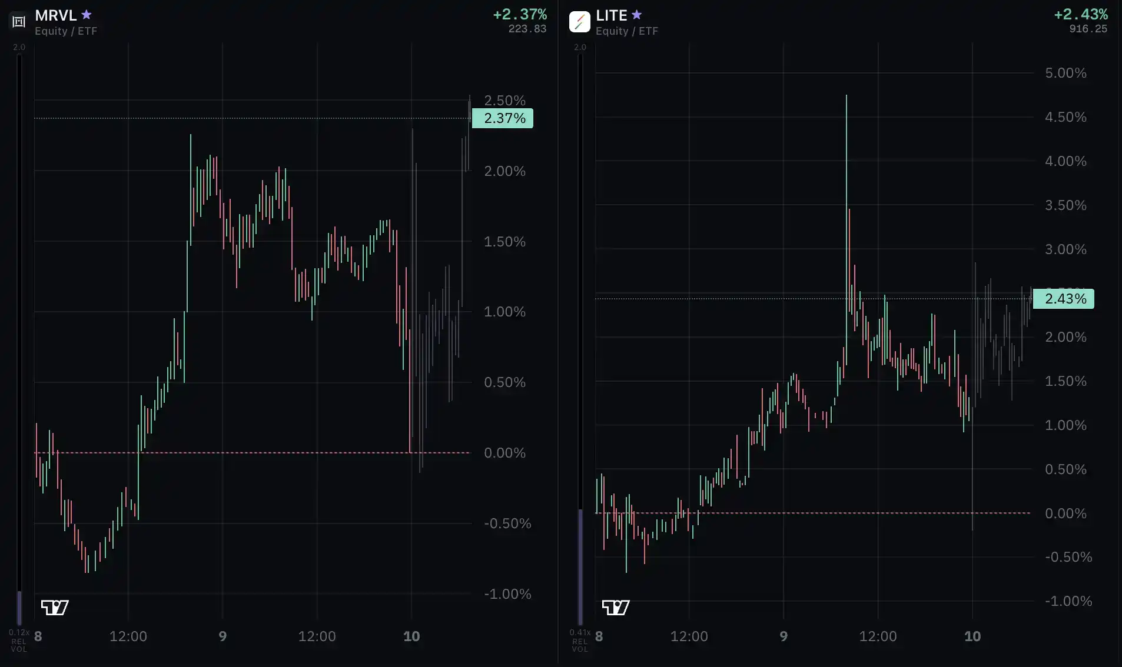Open the TradingView logo on LITE chart
The image size is (1122, 667).
coord(616,607)
